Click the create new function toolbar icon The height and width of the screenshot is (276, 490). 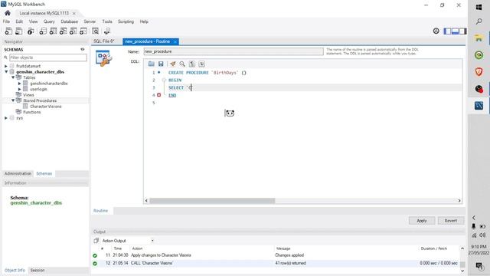pos(83,31)
